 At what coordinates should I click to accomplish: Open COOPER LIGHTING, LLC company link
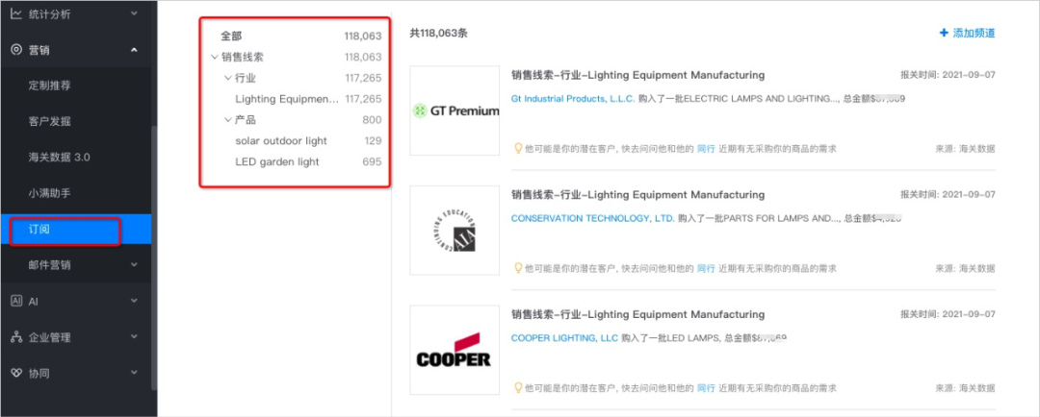(565, 338)
